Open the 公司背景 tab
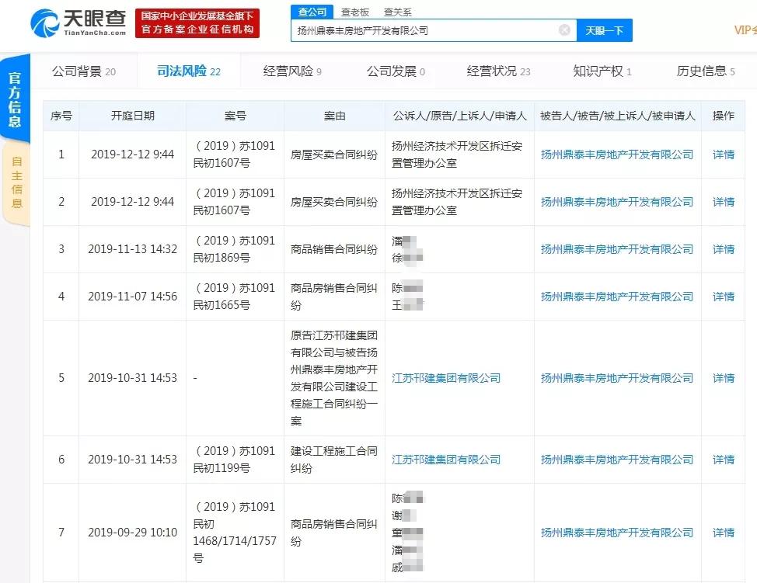Viewport: 757px width, 583px height. [x=78, y=71]
